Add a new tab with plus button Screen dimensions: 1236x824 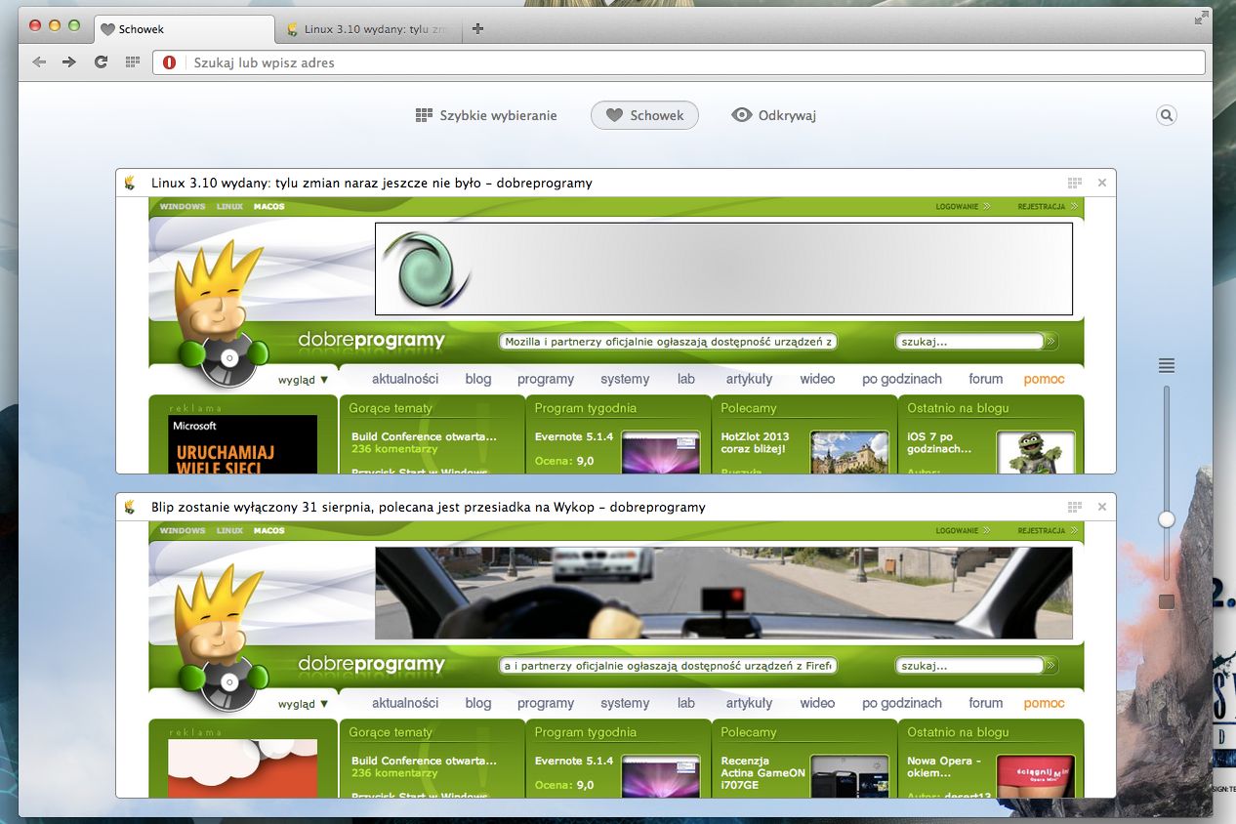point(477,28)
